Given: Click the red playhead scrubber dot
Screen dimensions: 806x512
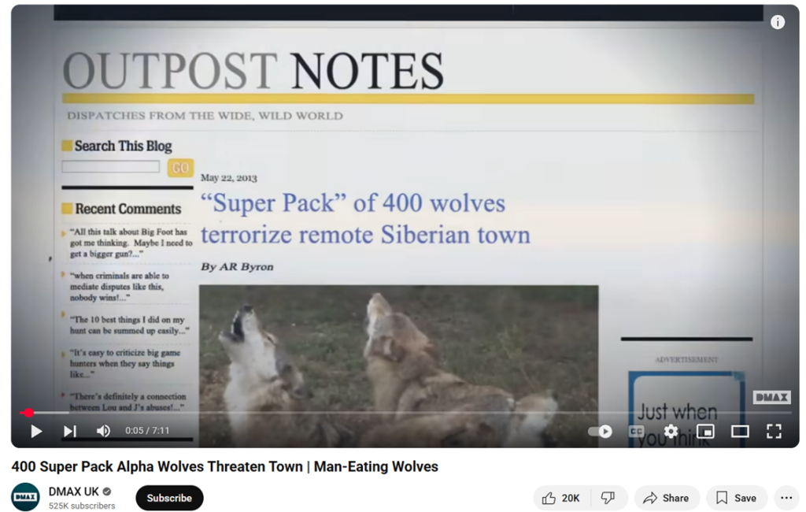Looking at the screenshot, I should (x=29, y=413).
